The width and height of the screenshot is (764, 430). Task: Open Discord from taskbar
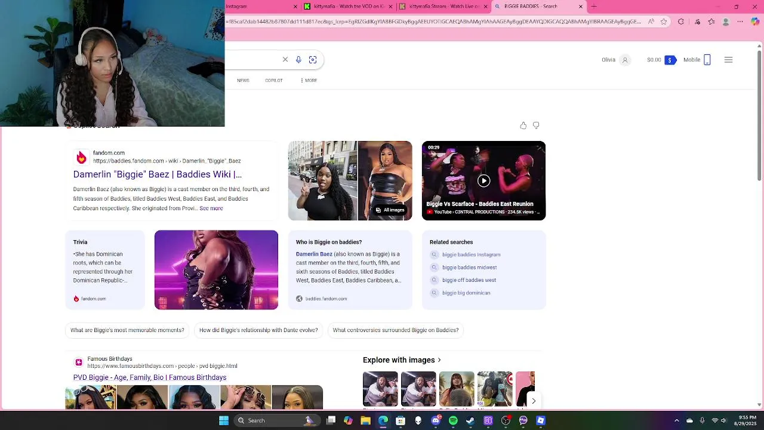436,420
